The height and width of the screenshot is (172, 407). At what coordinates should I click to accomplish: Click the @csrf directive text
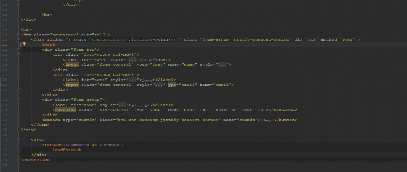point(48,45)
